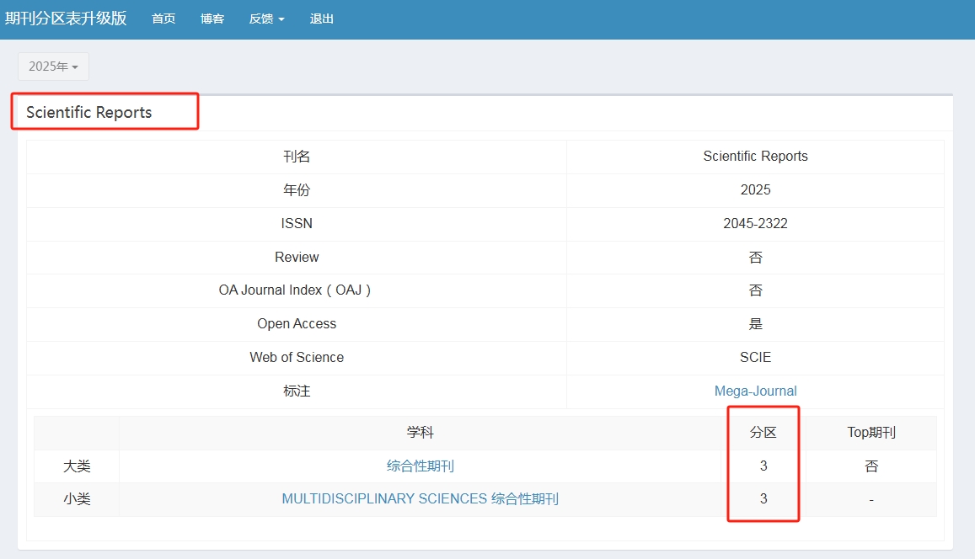Click the 大类 分区 value 3
The height and width of the screenshot is (559, 975).
[763, 466]
